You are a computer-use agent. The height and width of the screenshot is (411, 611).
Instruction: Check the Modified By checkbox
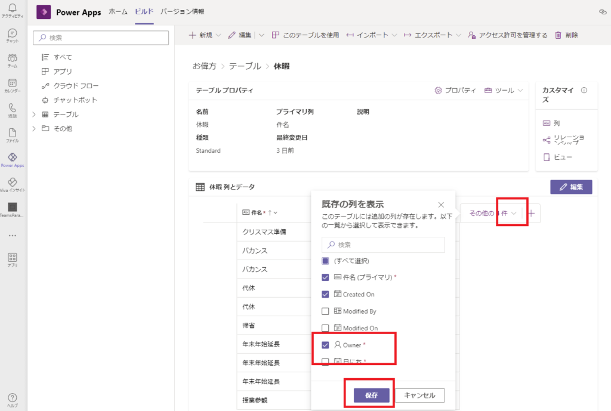point(325,311)
